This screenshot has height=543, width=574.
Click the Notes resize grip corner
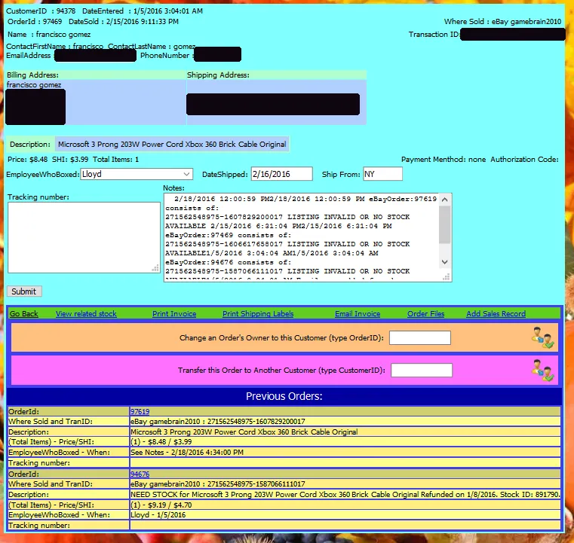[446, 277]
